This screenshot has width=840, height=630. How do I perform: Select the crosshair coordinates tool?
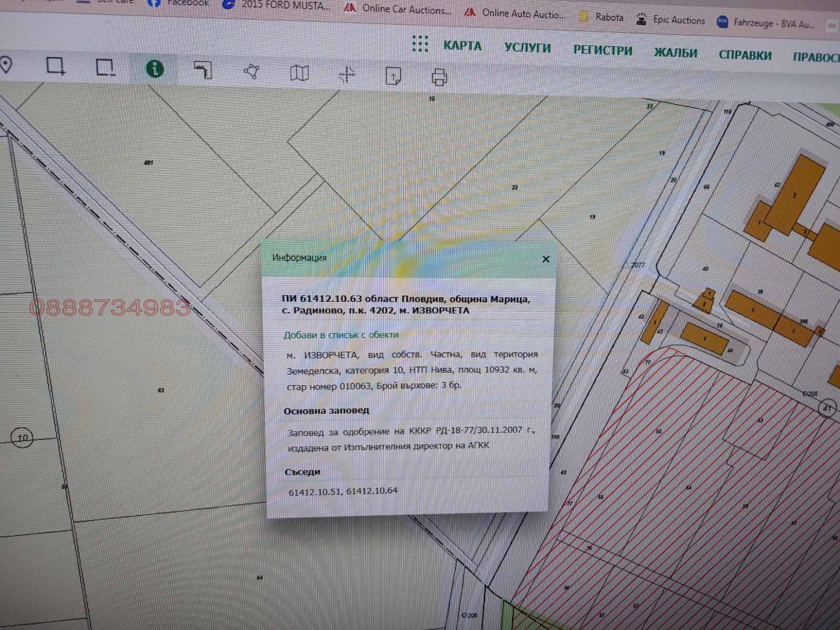(346, 75)
